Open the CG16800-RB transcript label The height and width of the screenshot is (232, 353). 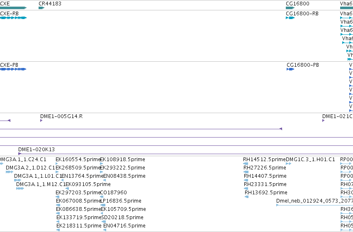[x=302, y=14]
